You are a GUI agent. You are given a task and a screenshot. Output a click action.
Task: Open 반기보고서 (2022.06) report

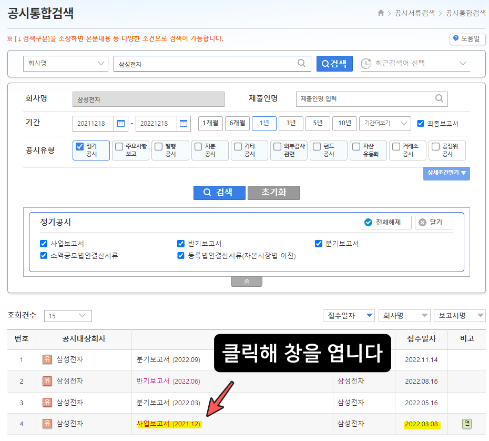coord(168,381)
